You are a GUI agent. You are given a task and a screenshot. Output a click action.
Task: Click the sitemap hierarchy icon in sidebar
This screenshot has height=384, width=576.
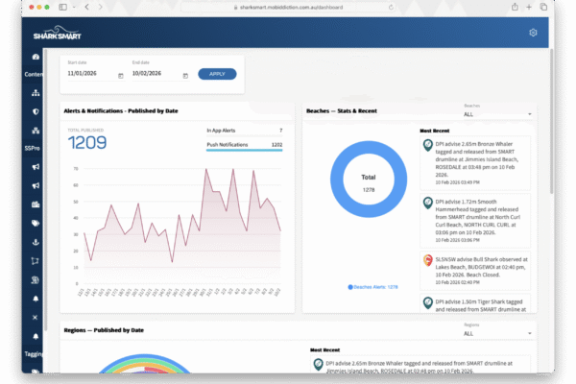(x=36, y=92)
